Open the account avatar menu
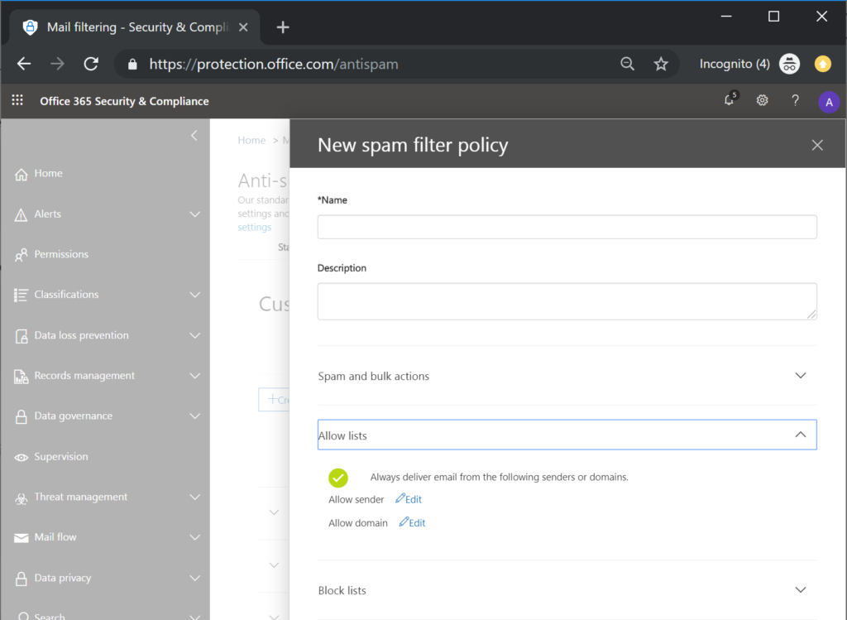 [x=828, y=102]
